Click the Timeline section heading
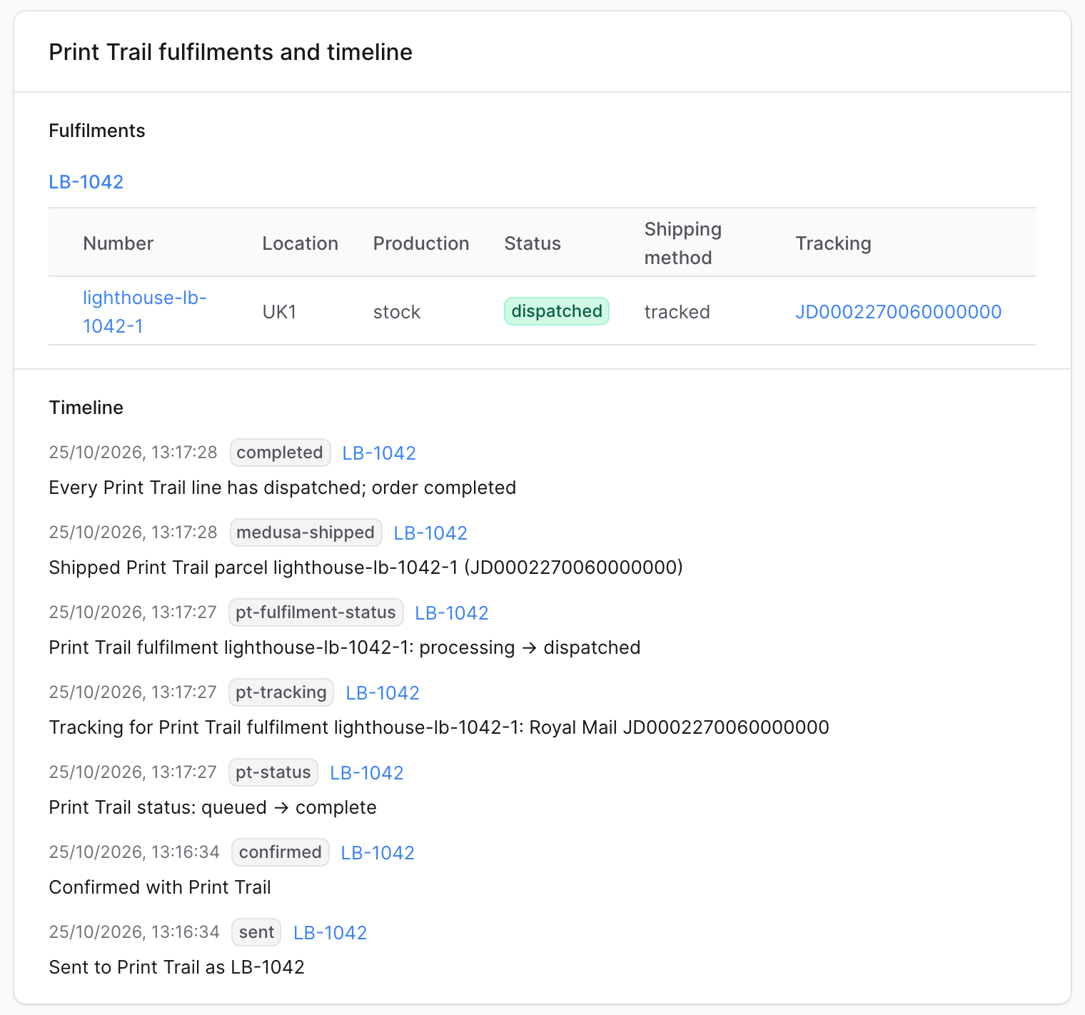Viewport: 1085px width, 1015px height. point(86,408)
